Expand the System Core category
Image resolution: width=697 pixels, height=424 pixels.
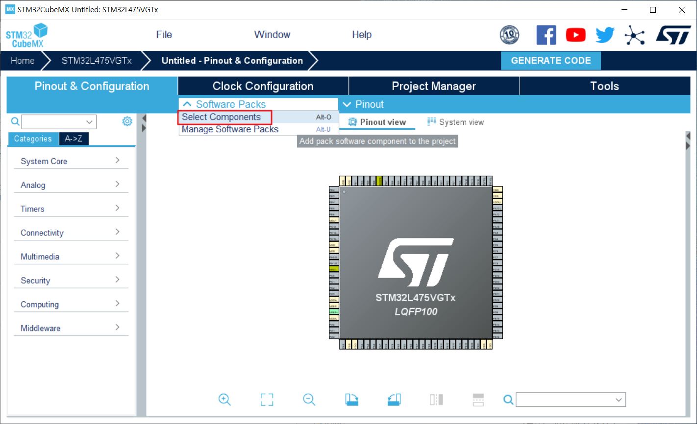[x=71, y=161]
